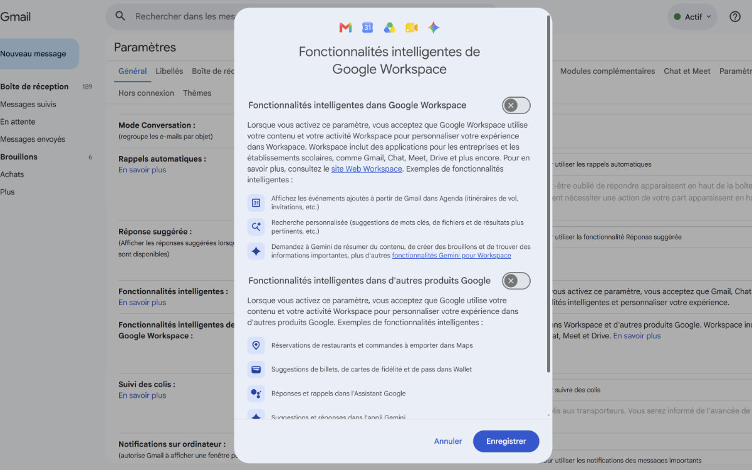752x470 pixels.
Task: Click the Google Calendar icon in dialog header
Action: (367, 28)
